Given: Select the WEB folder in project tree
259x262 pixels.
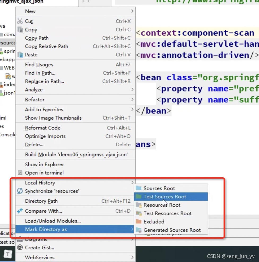Looking at the screenshot, I should click(7, 68).
